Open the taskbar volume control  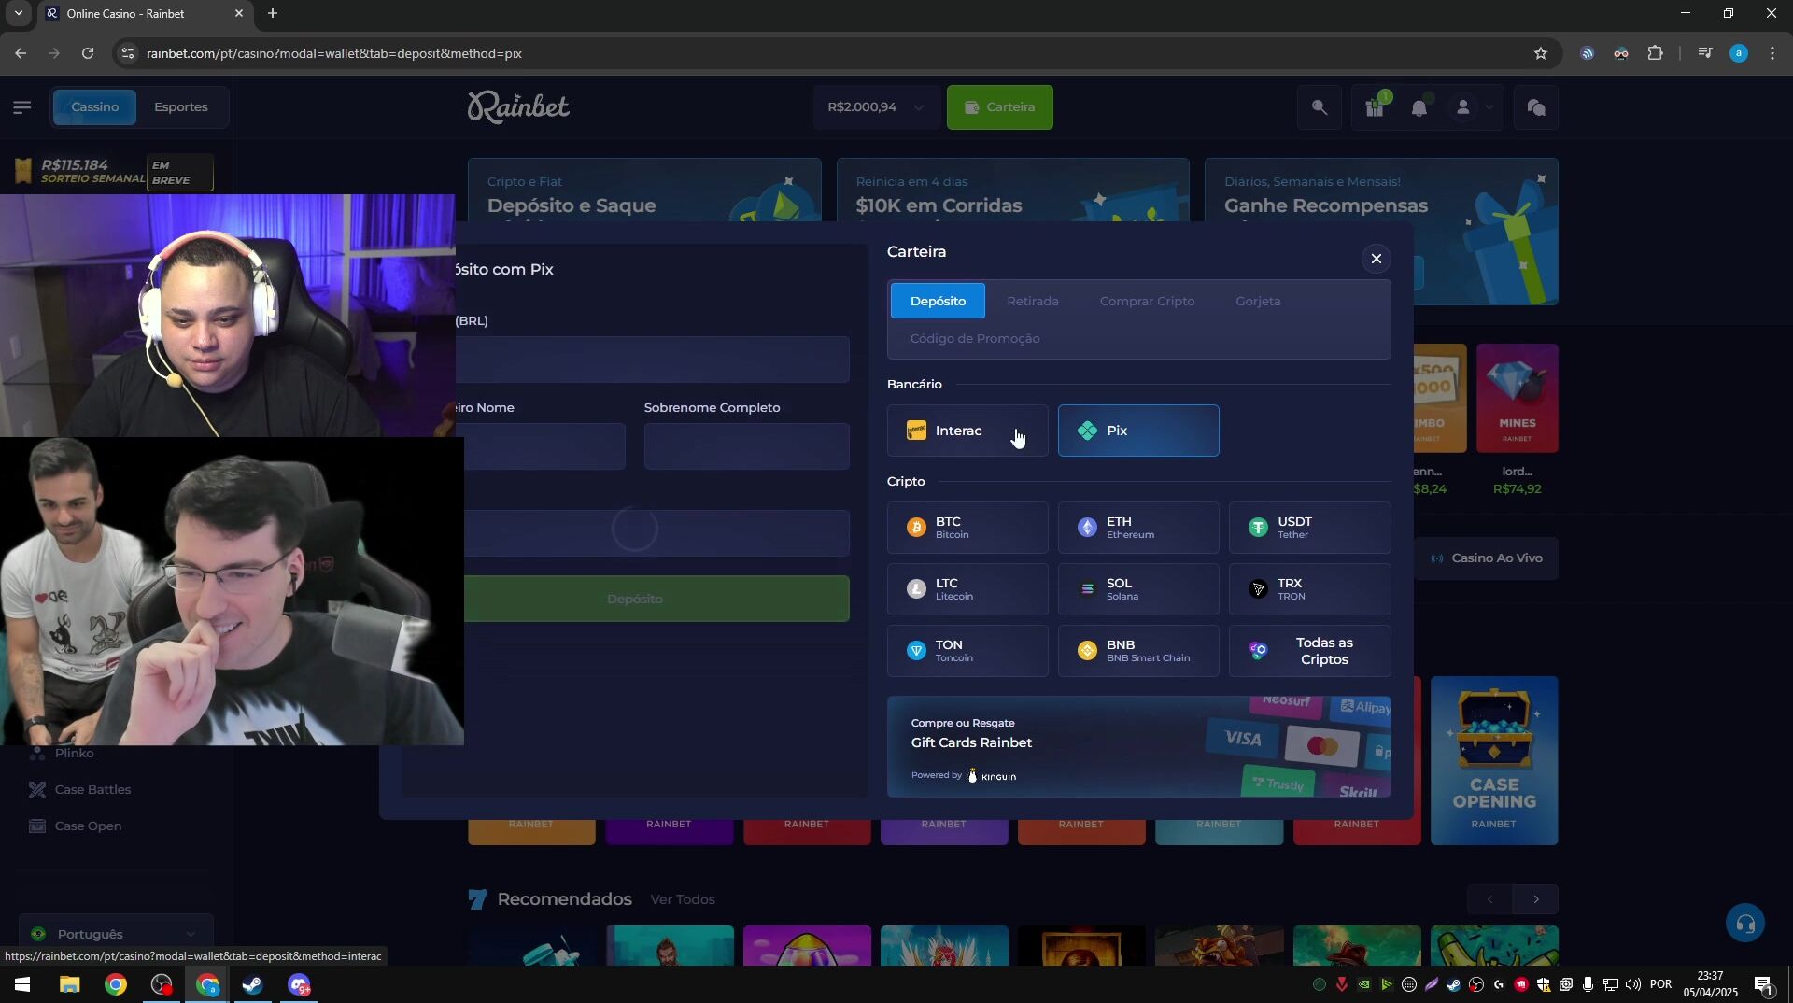(x=1633, y=985)
